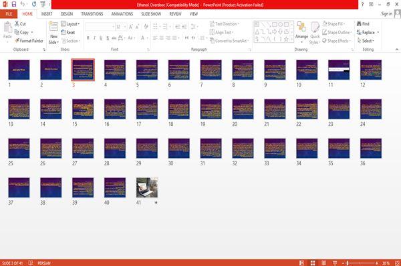The image size is (401, 266).
Task: Open the Clipboard pane launcher
Action: (x=44, y=49)
